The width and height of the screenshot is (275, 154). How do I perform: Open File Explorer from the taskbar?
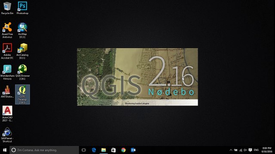tap(104, 150)
